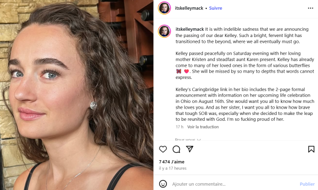318x190 pixels.
Task: Follow the account with Suivre
Action: click(x=215, y=8)
